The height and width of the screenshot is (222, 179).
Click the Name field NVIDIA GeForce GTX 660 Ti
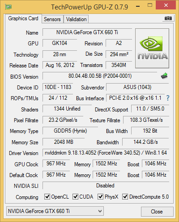(x=87, y=32)
